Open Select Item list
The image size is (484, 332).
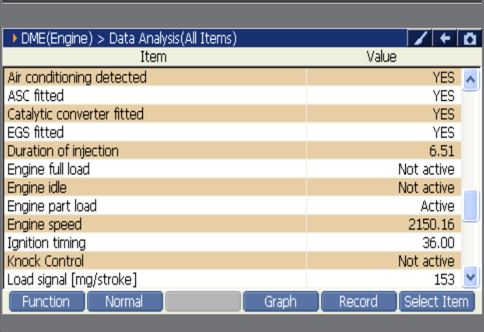pos(437,302)
